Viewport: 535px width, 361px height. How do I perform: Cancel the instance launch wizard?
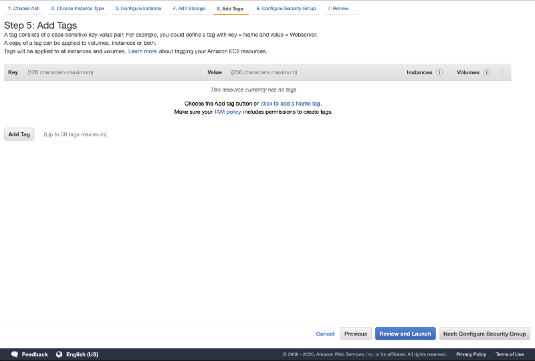pos(325,334)
